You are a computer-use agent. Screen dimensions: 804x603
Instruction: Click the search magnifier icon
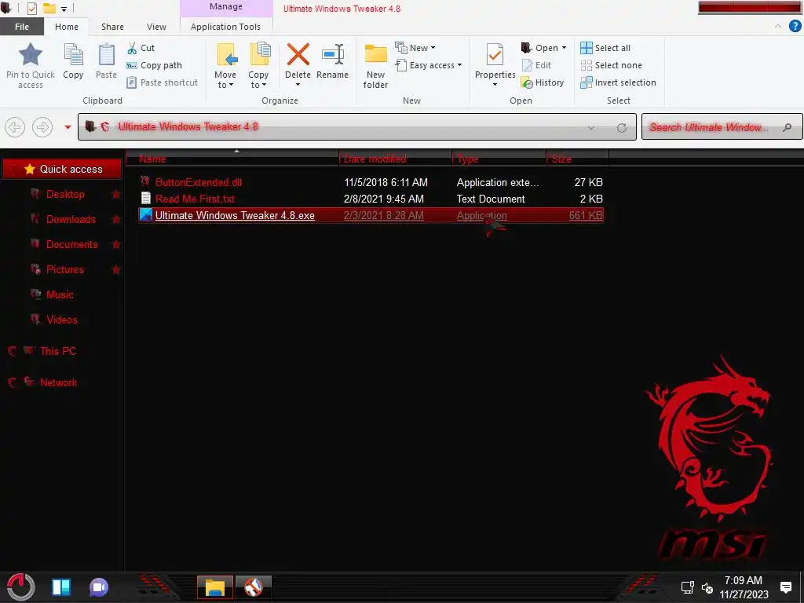[787, 127]
